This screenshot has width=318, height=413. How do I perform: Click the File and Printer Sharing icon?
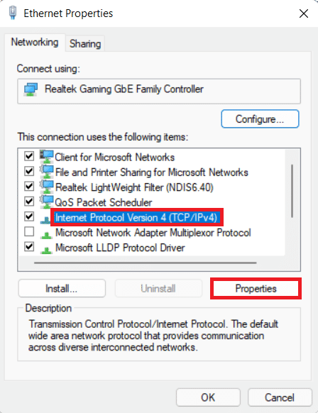tap(47, 172)
